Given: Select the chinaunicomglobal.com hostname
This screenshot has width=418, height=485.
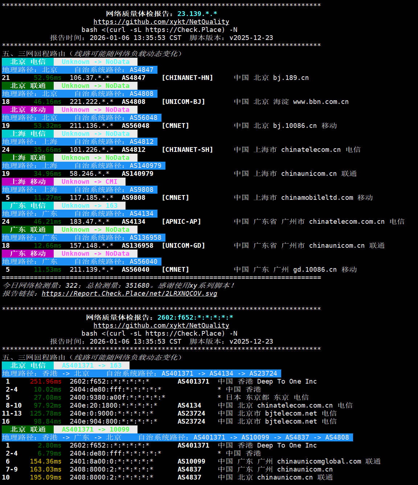Looking at the screenshot, I should (319, 461).
